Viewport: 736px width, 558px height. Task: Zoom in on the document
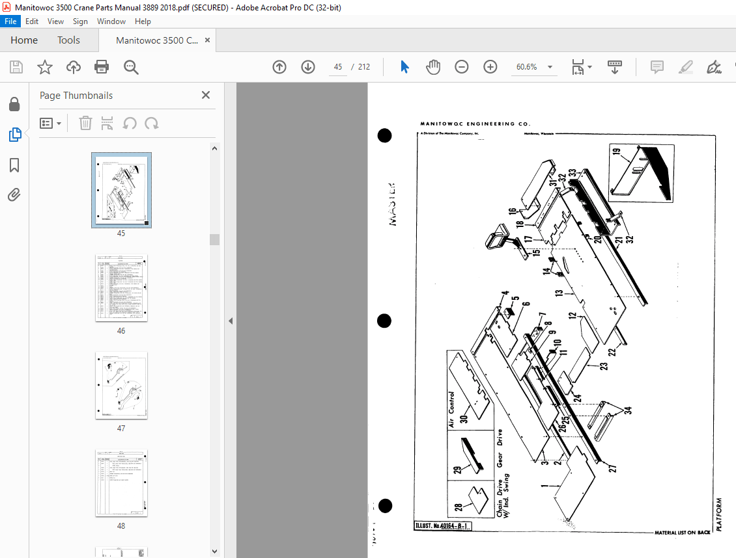pos(490,66)
